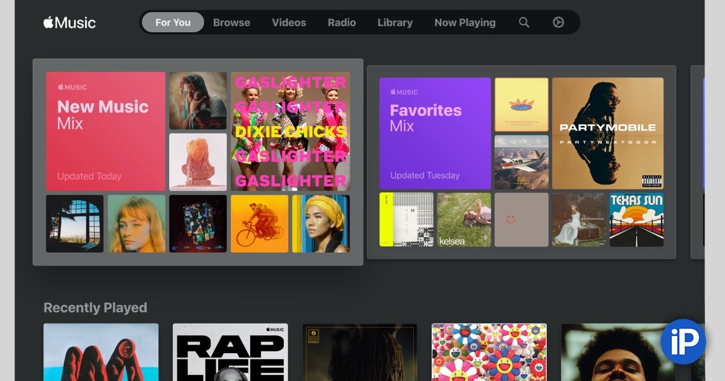
Task: Open the airplane over canyon album cover
Action: click(521, 162)
